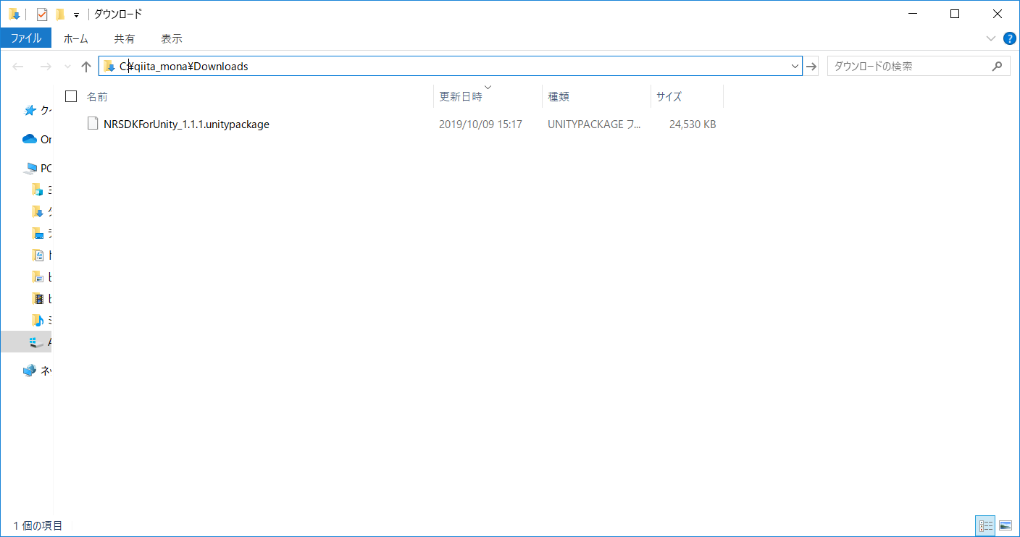Go forward with the forward arrow
This screenshot has width=1020, height=537.
45,67
